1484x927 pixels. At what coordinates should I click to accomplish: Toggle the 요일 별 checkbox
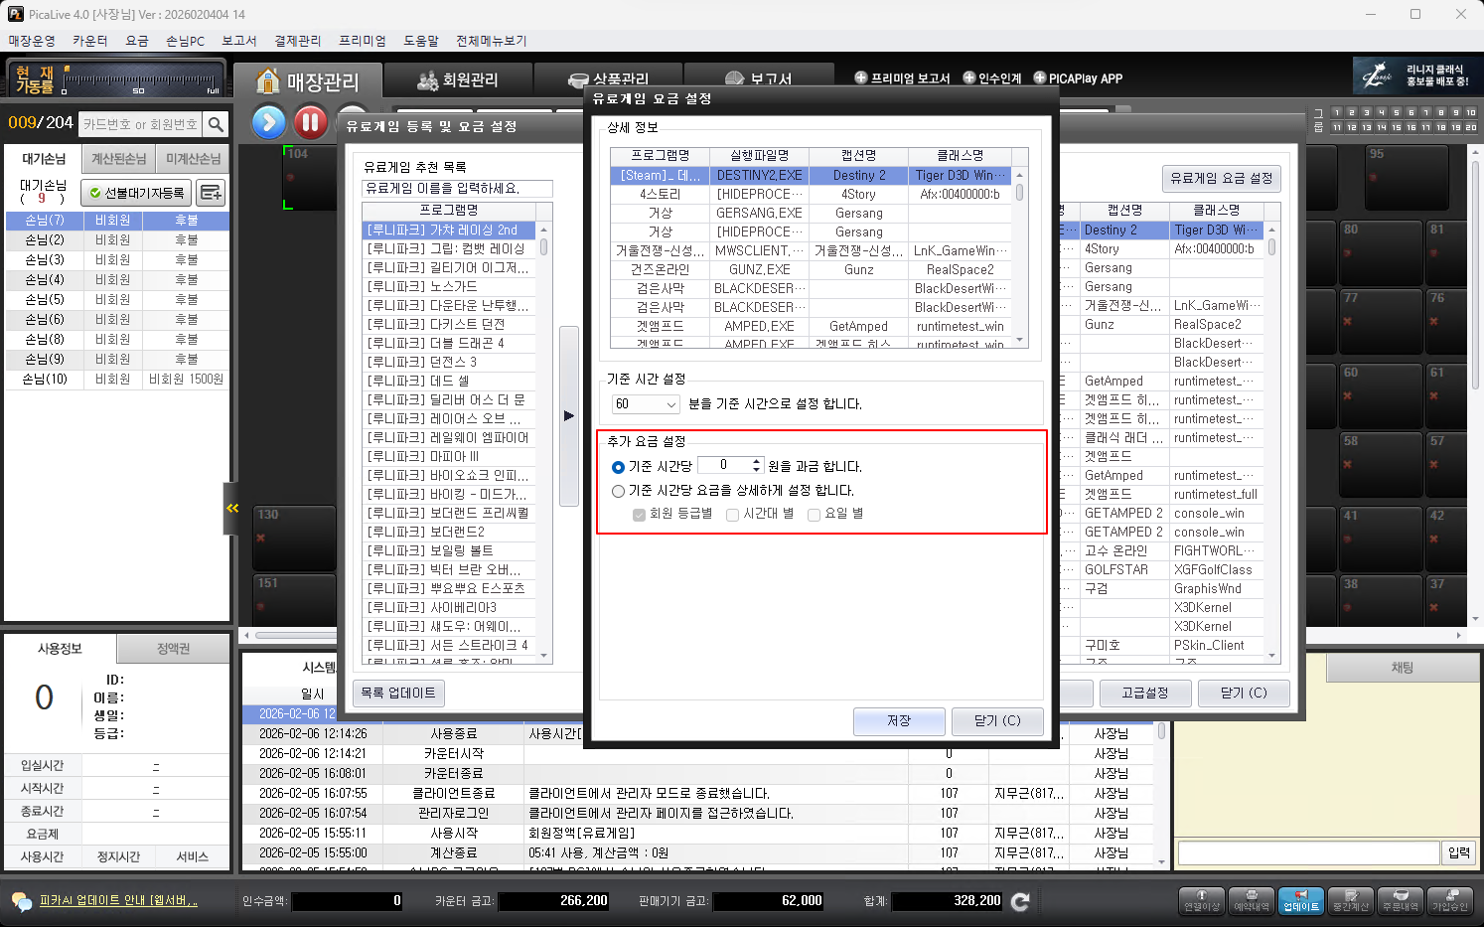tap(815, 515)
